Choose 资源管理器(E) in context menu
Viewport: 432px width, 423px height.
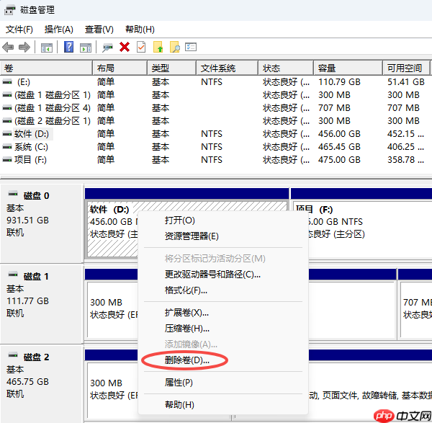[x=223, y=236]
